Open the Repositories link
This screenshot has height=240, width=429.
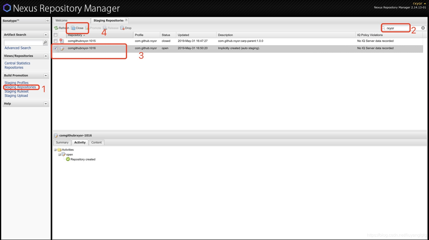click(14, 67)
